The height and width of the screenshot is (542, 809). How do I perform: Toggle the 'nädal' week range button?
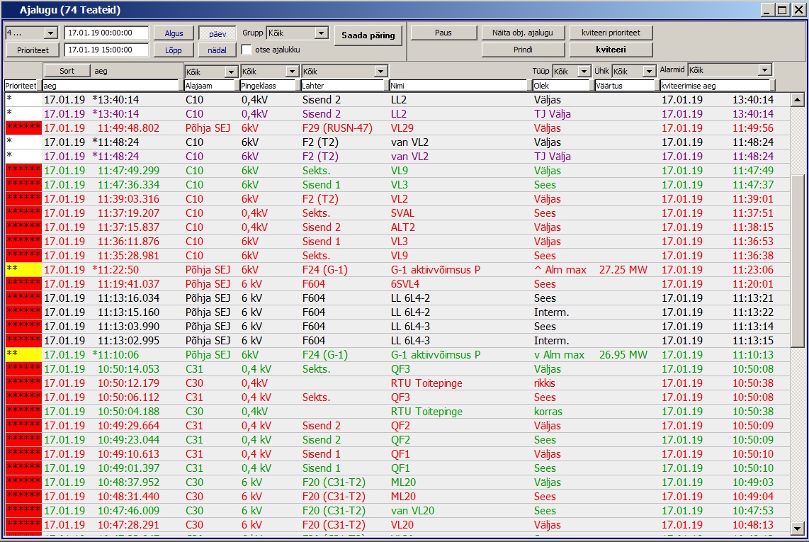[x=217, y=50]
